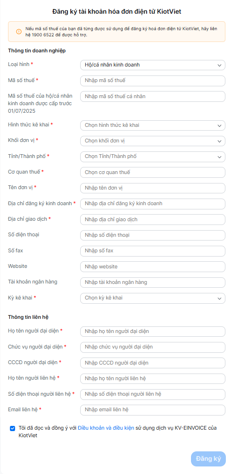Focus the Mã số thuế input field

pos(153,81)
